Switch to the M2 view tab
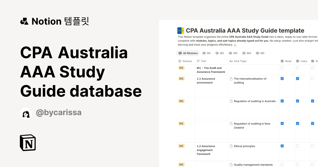This screenshot has height=167, width=318. click(x=220, y=53)
